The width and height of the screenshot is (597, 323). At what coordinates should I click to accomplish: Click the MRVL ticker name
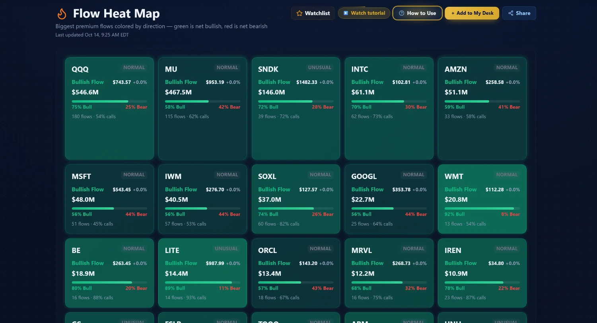[x=362, y=251]
